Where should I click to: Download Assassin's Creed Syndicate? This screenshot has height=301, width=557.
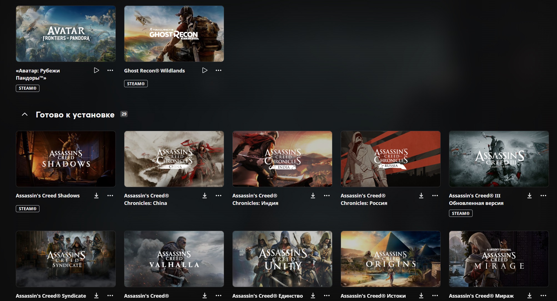[96, 296]
